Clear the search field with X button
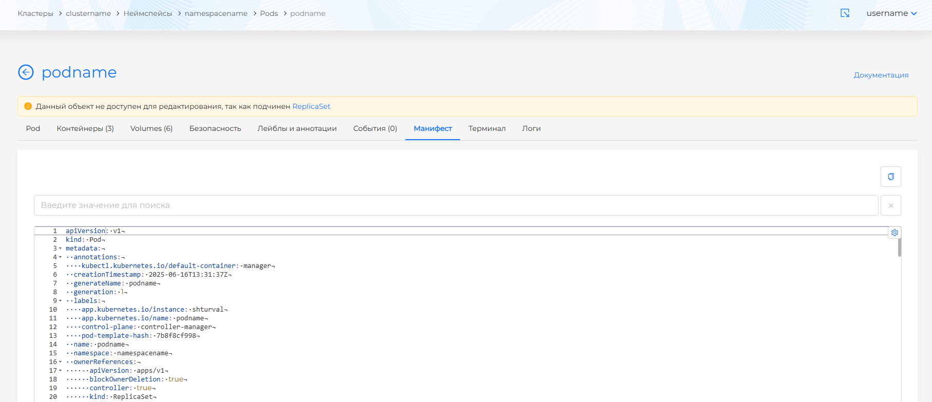The width and height of the screenshot is (932, 402). [890, 205]
